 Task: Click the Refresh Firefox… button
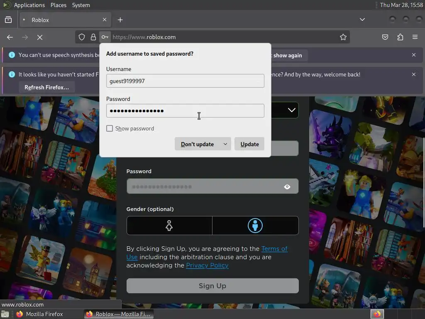click(x=46, y=87)
